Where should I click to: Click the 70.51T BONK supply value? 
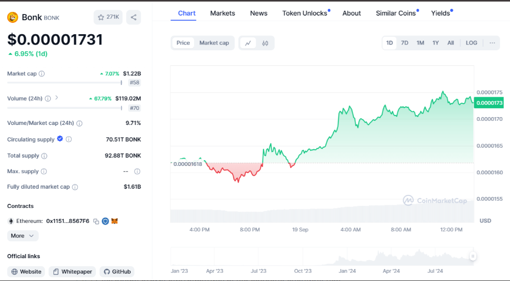(x=123, y=139)
